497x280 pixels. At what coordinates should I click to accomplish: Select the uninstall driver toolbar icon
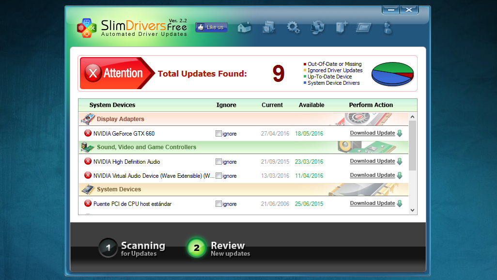[x=341, y=28]
